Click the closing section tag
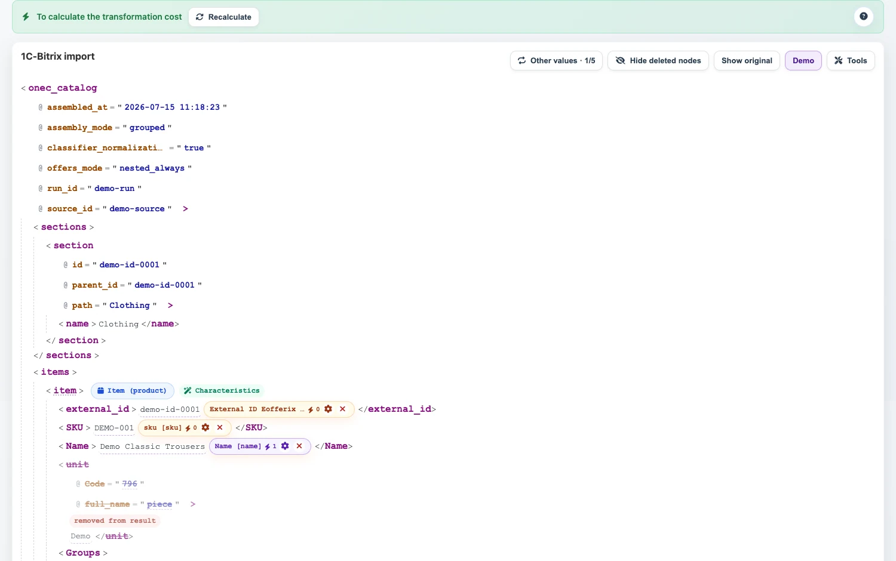Screen dimensions: 896x561 click(76, 340)
